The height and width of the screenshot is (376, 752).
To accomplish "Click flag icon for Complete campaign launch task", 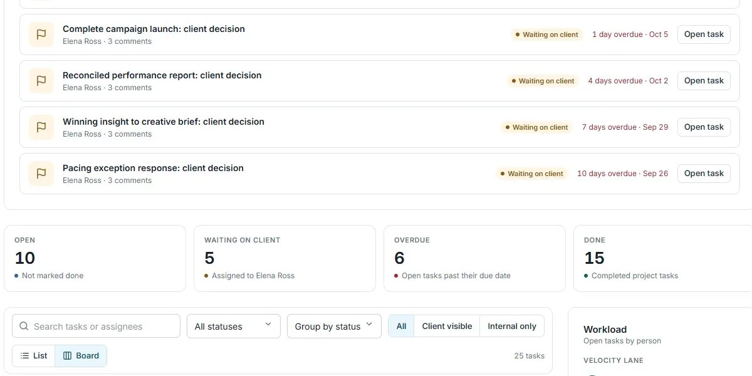I will point(41,34).
